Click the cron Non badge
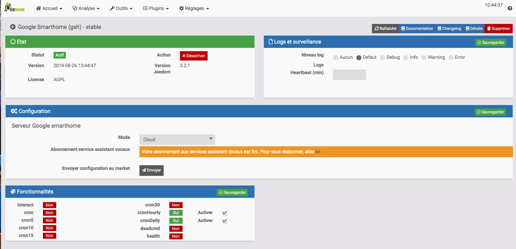The width and height of the screenshot is (516, 249). [50, 213]
